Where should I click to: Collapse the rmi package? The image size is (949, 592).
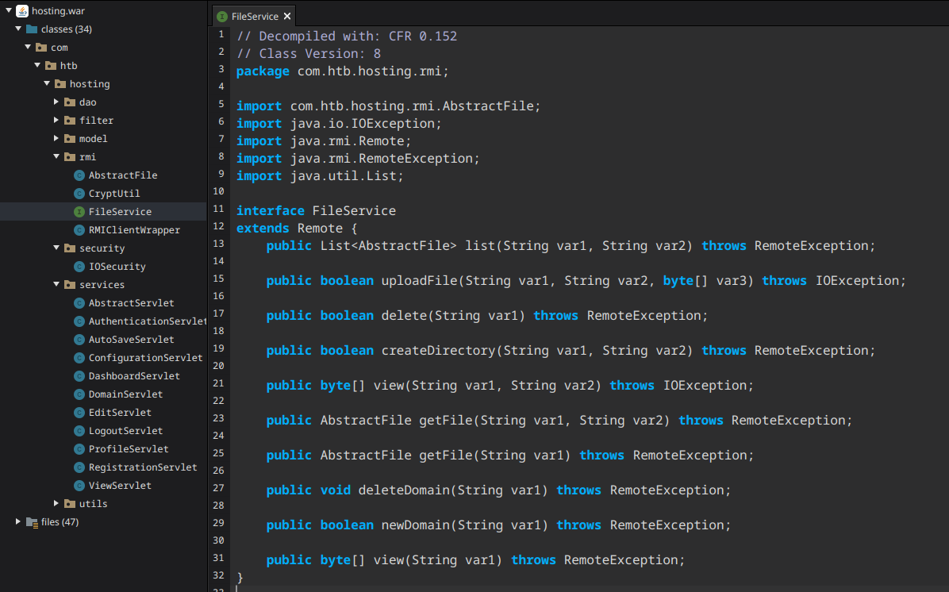56,157
